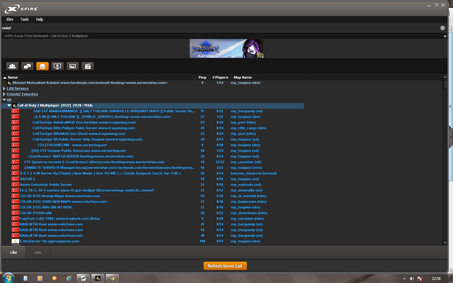
Task: Select Motoist Motosiklet Kulubu server row
Action: pyautogui.click(x=153, y=83)
